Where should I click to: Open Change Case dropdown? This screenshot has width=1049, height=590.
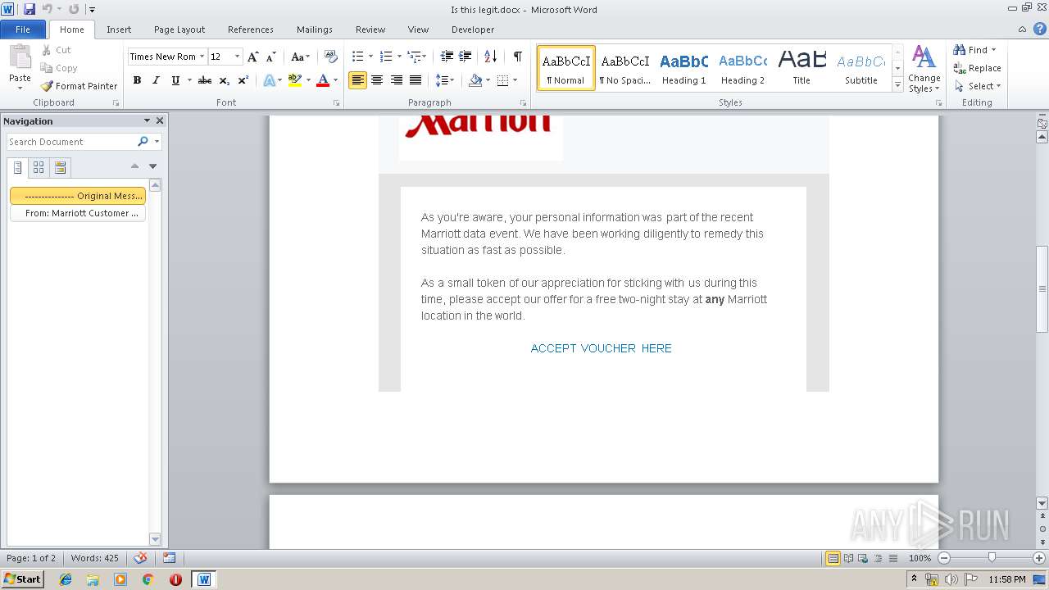300,57
